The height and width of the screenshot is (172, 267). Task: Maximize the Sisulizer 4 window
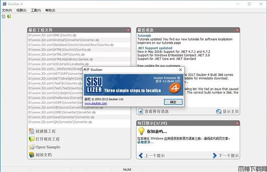(249, 4)
